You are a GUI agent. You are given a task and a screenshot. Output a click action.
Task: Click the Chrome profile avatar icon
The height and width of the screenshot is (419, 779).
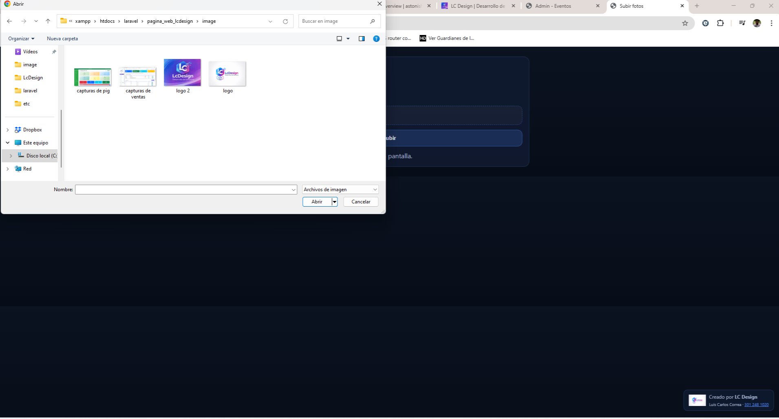coord(757,23)
